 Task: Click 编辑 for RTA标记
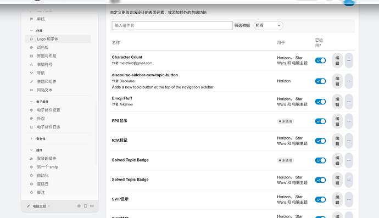tap(337, 141)
